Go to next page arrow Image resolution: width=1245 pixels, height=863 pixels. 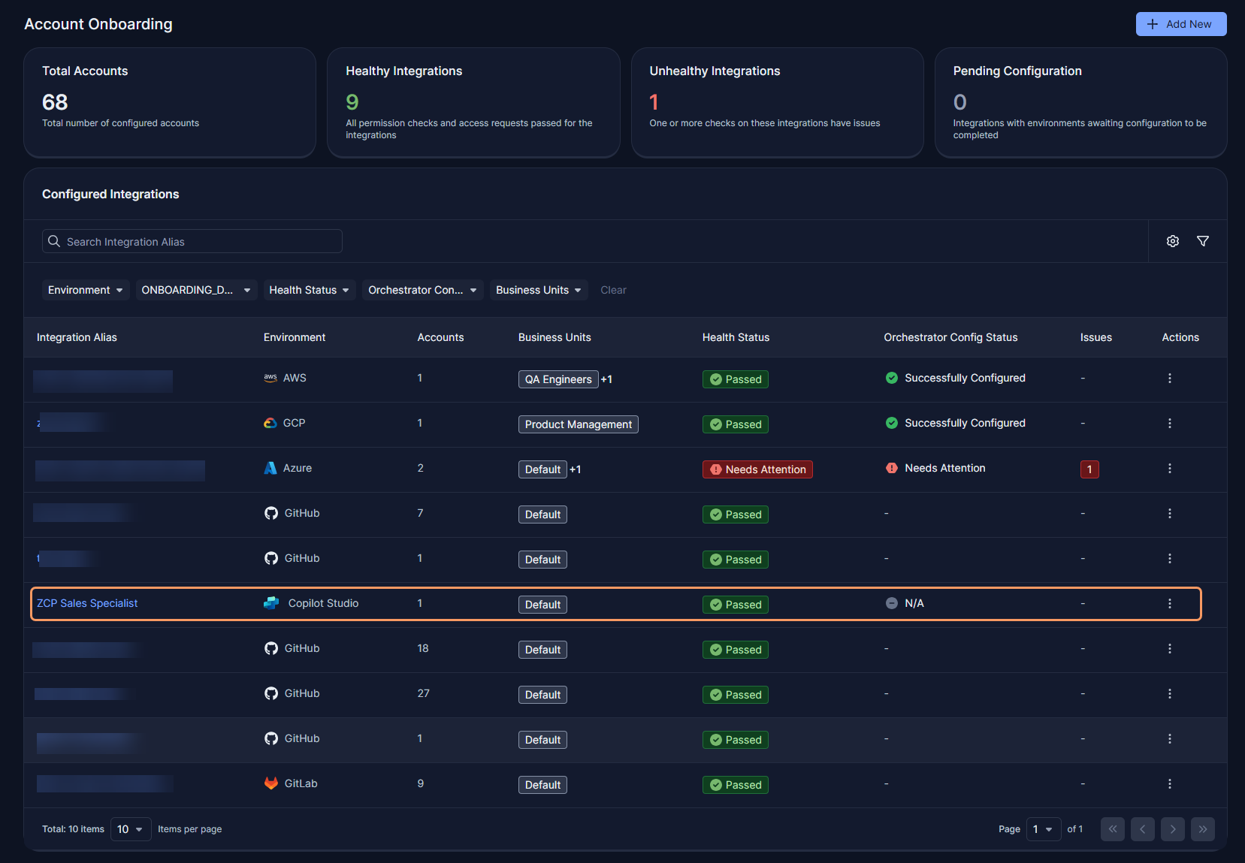click(1172, 829)
